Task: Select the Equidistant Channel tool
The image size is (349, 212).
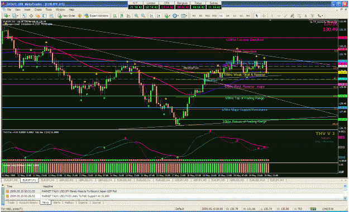Action: [292, 16]
